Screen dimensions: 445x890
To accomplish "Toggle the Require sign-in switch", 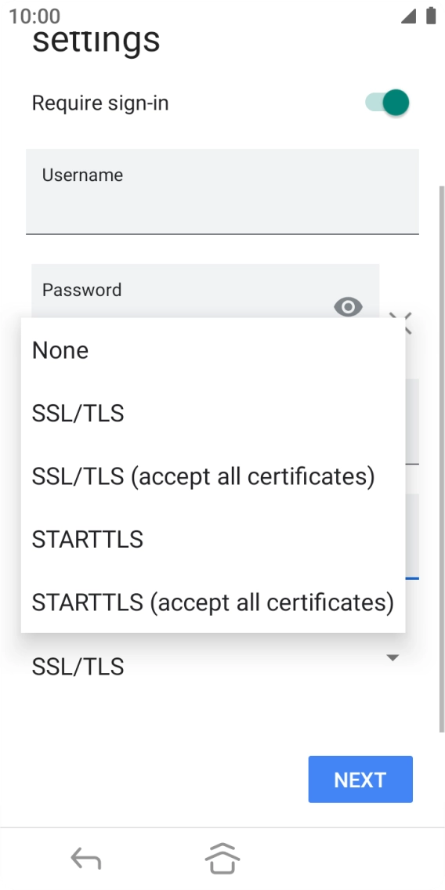I will (x=387, y=103).
